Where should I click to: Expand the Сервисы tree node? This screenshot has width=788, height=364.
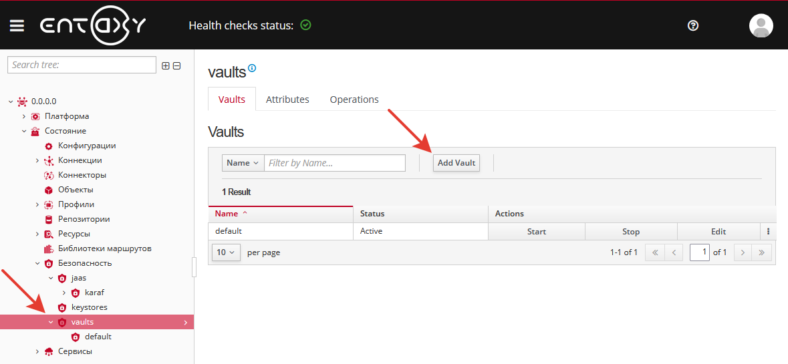tap(37, 351)
